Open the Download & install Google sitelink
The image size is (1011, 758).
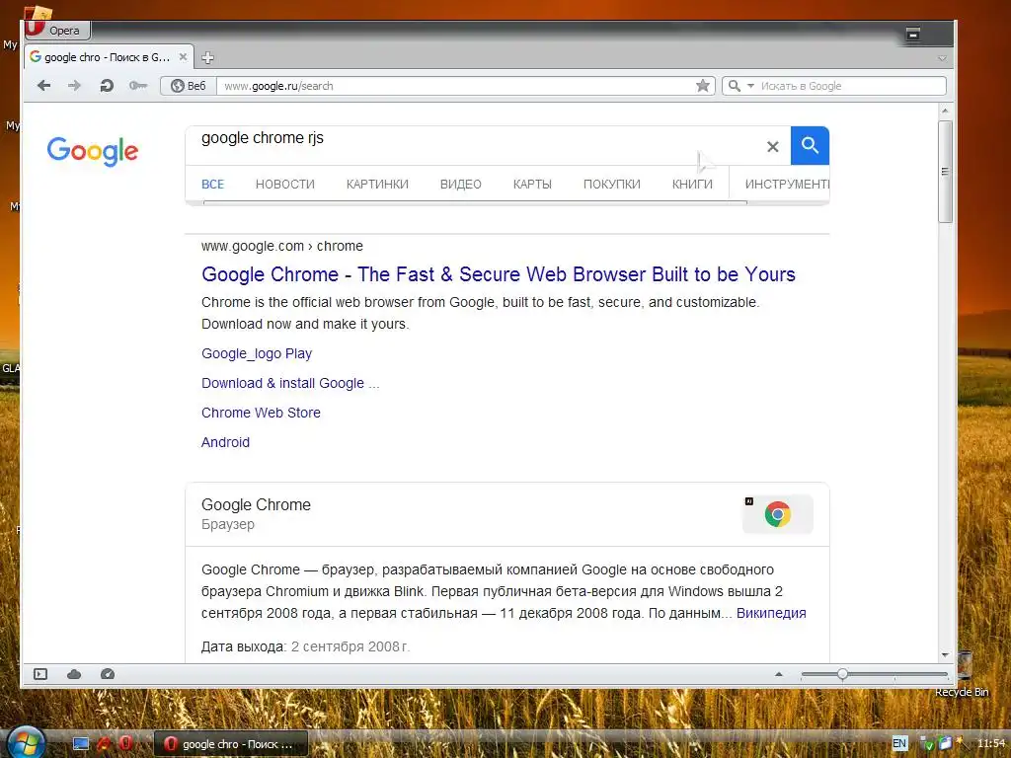tap(290, 384)
